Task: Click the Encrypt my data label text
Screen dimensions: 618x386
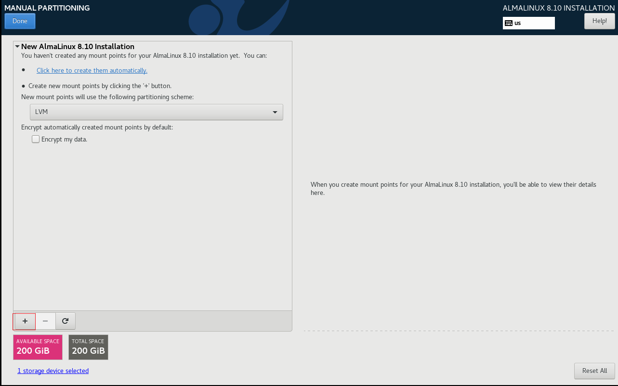Action: 64,140
